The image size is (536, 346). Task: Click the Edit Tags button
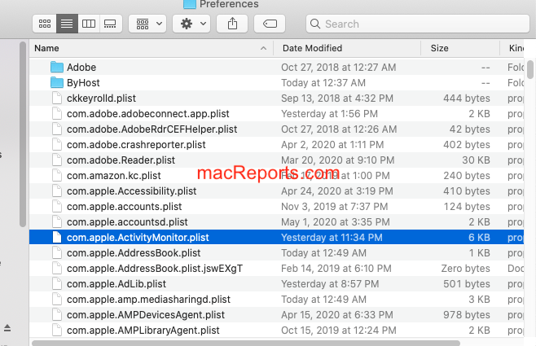(270, 24)
